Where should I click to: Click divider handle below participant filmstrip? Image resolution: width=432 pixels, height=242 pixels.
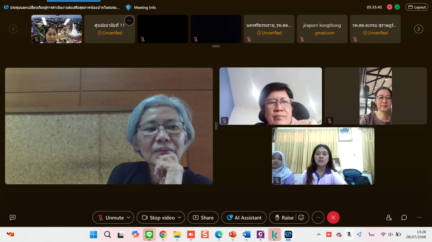pyautogui.click(x=216, y=46)
